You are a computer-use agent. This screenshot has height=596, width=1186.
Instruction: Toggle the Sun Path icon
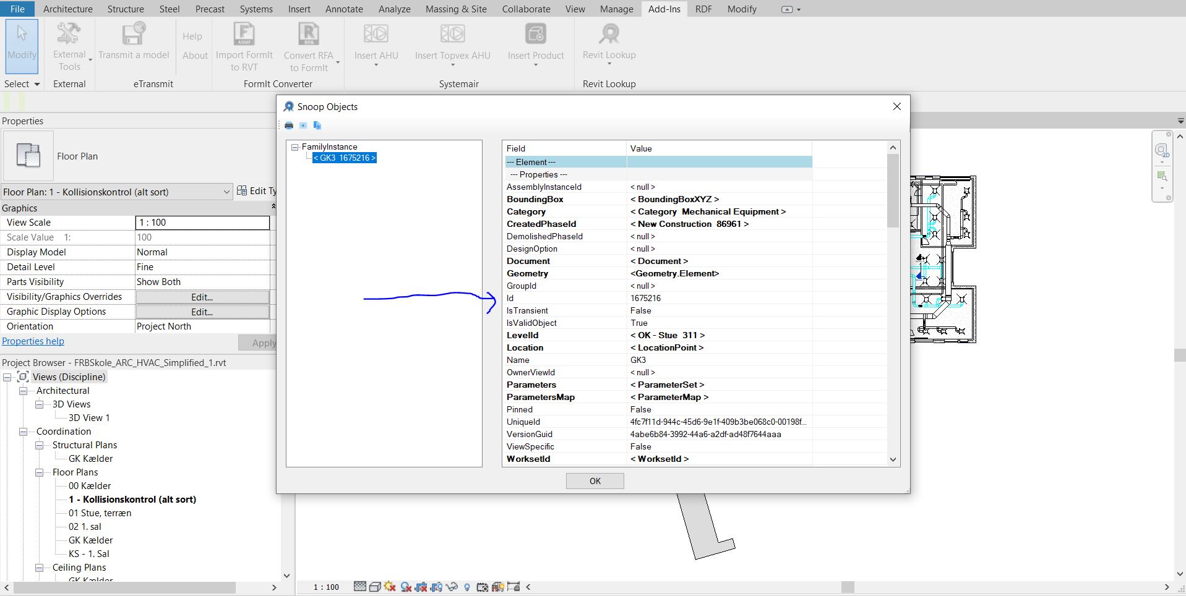(x=390, y=587)
